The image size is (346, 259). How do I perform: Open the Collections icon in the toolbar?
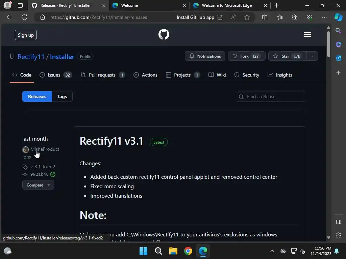[295, 17]
